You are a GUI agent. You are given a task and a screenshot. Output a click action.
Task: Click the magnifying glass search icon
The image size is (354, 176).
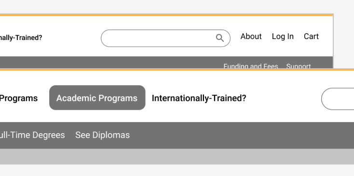(x=219, y=38)
